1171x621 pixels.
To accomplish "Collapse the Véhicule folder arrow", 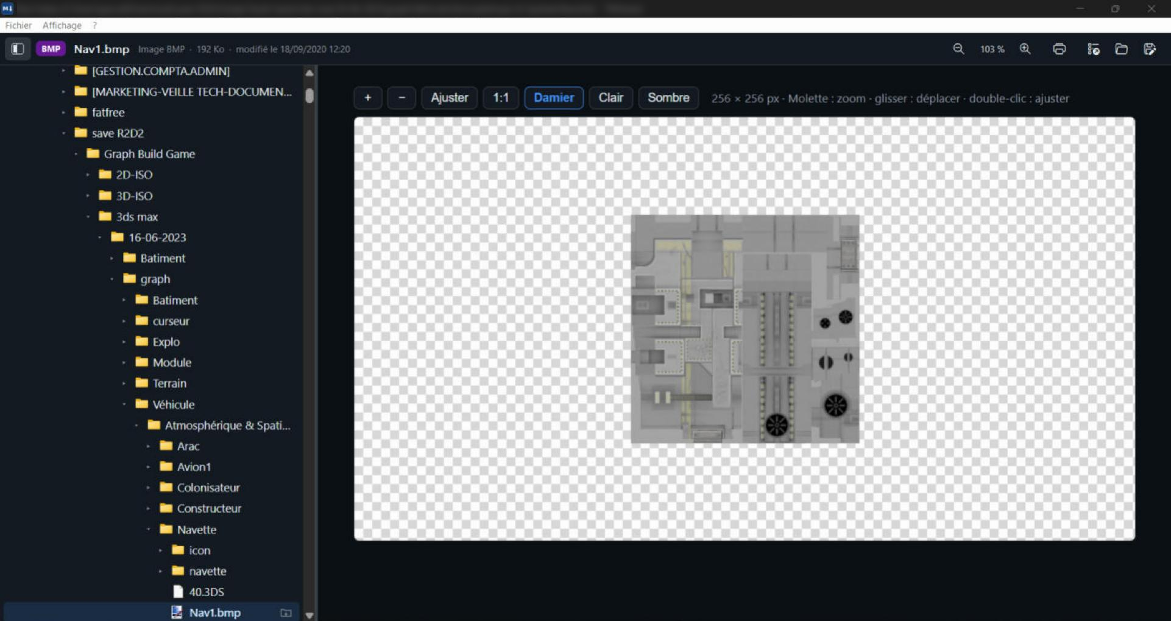I will 124,404.
